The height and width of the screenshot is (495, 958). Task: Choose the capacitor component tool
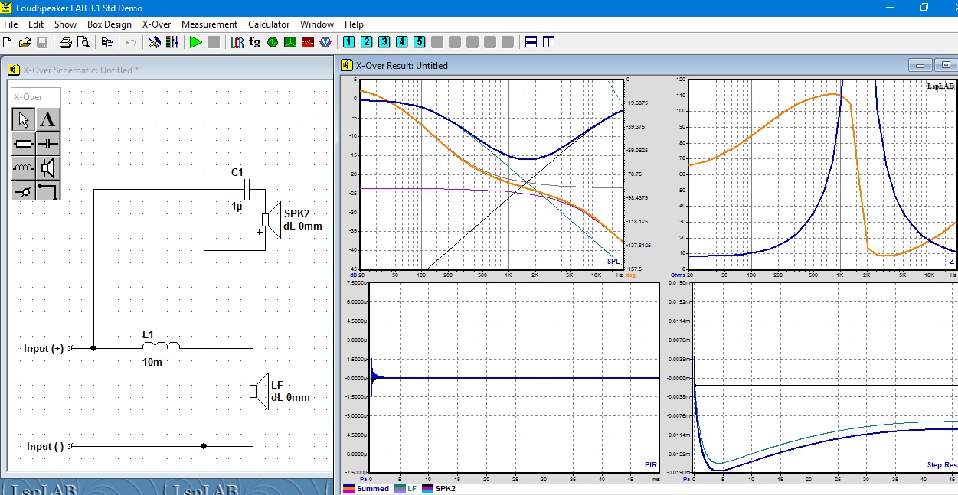point(47,143)
